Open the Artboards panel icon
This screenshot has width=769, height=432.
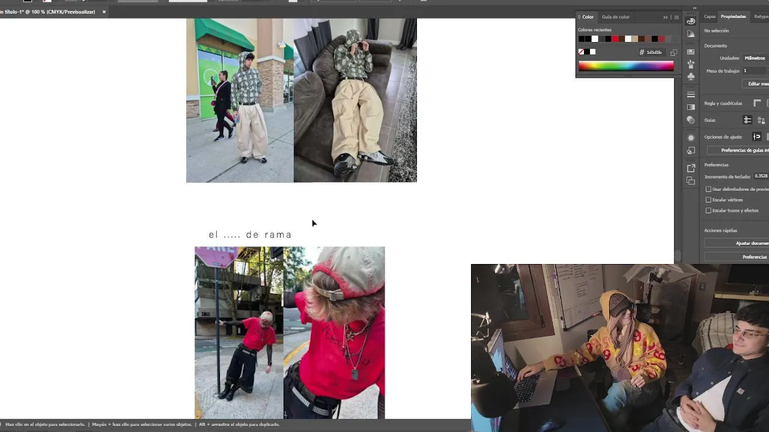[691, 181]
